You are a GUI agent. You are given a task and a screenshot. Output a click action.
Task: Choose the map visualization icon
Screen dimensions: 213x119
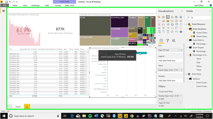click(181, 24)
